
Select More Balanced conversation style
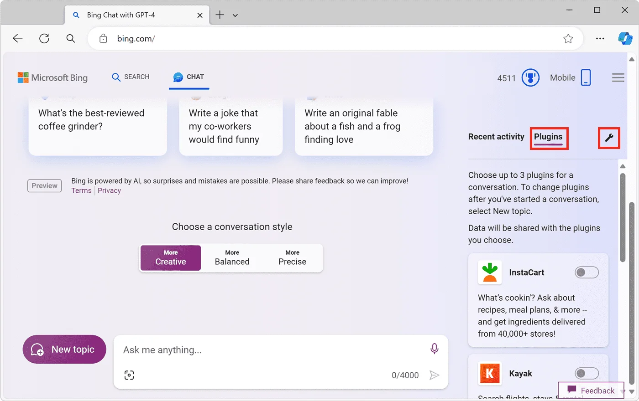pos(232,258)
